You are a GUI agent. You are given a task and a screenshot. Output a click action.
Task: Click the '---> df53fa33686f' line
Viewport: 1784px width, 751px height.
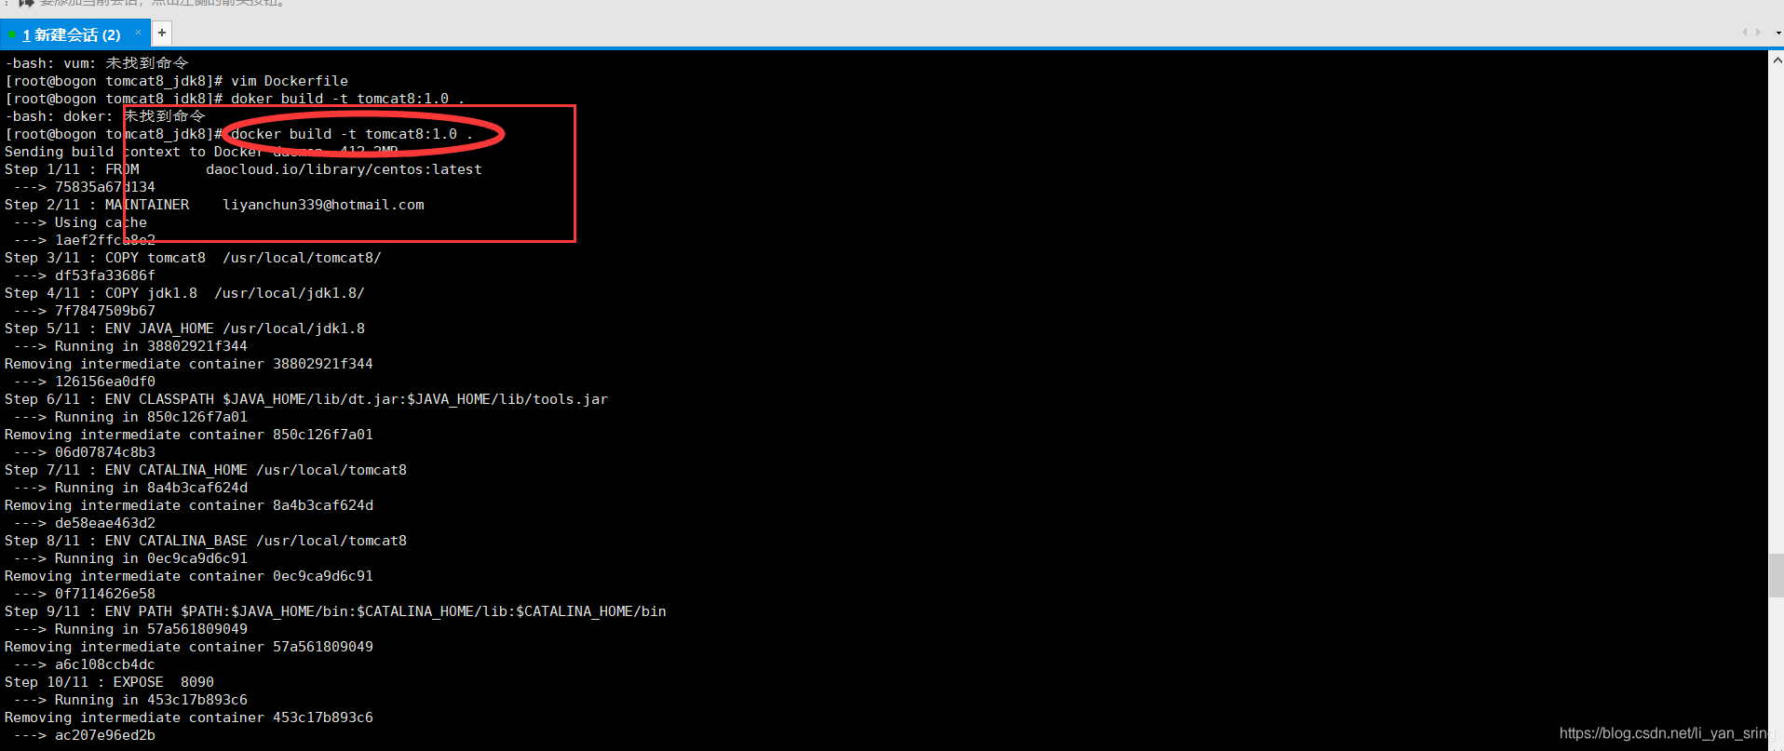[x=85, y=275]
